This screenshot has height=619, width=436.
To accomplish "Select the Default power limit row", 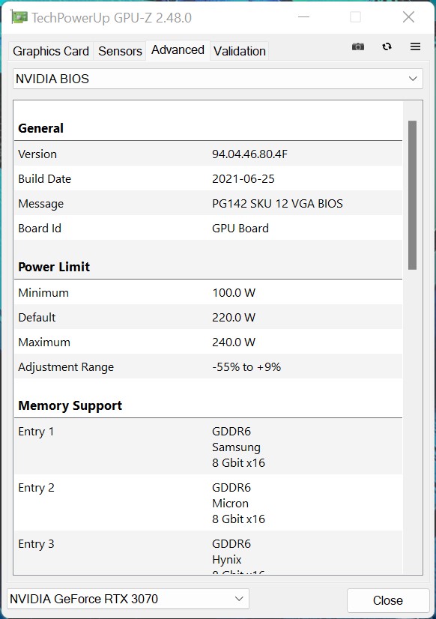I will click(208, 317).
